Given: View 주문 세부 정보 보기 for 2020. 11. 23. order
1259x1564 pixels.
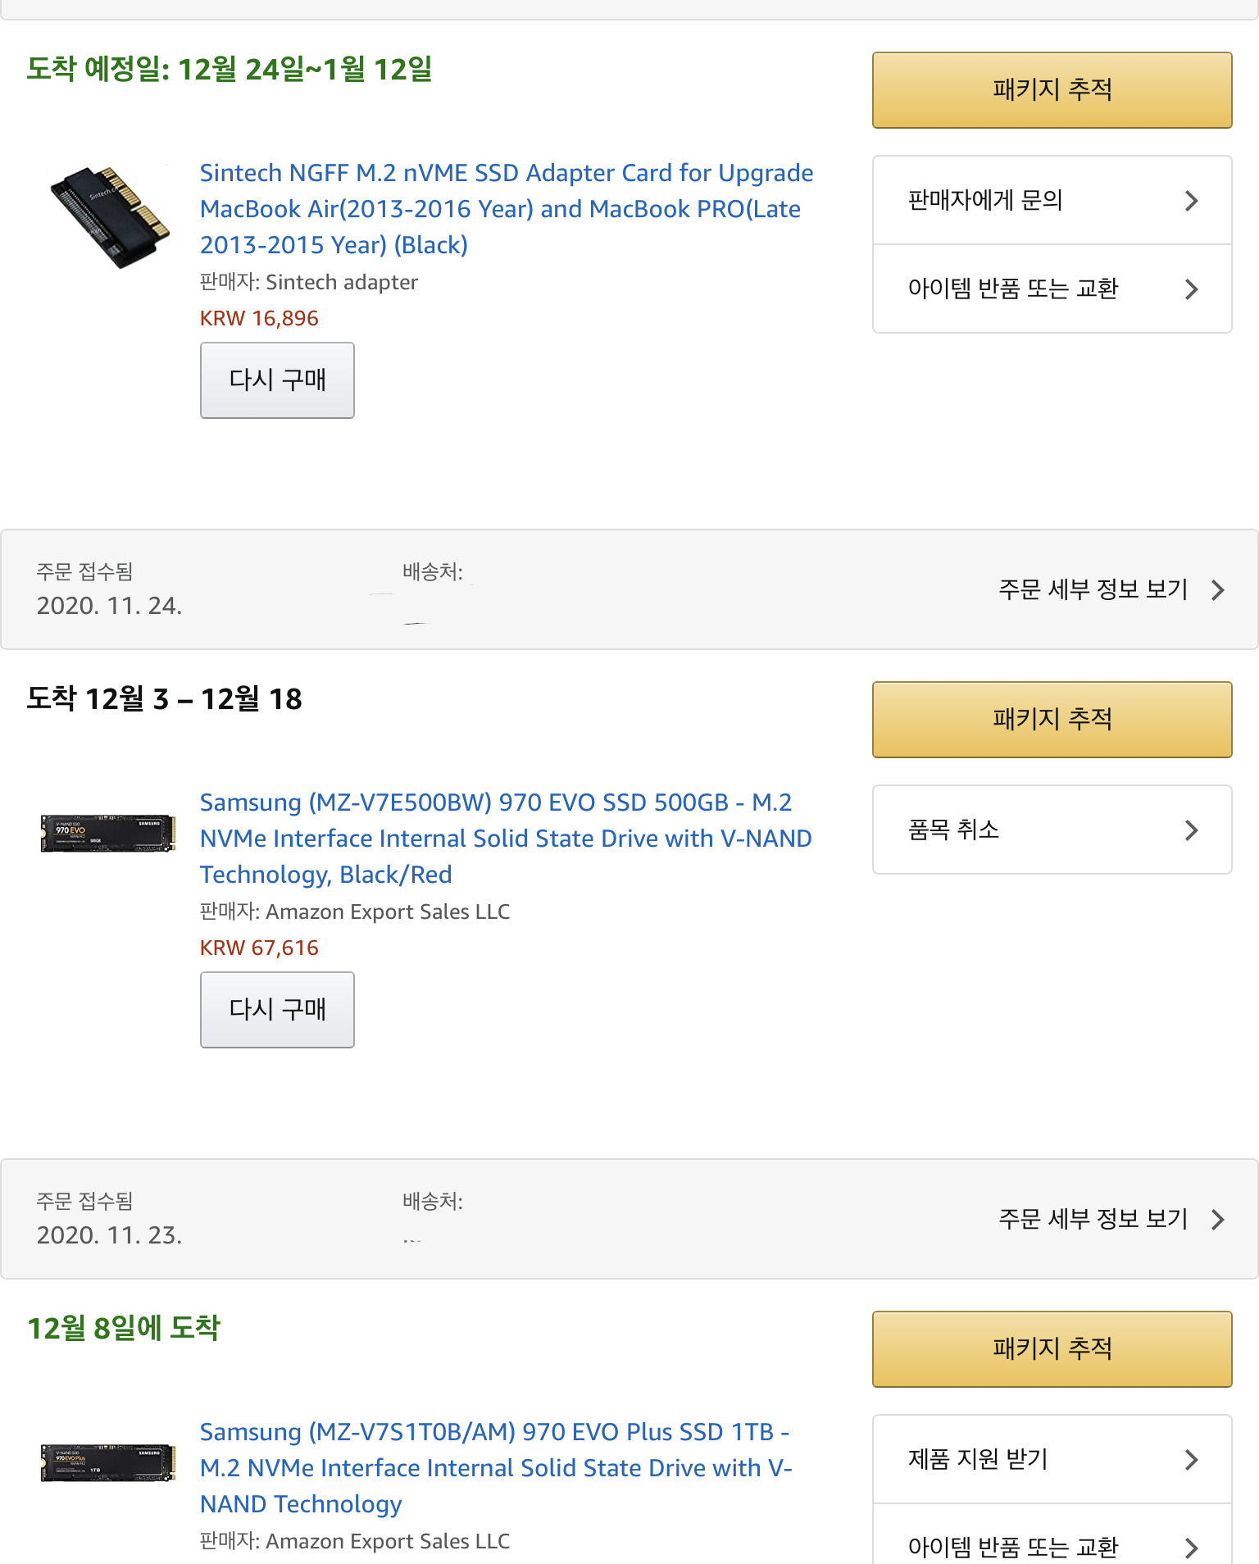Looking at the screenshot, I should click(x=1093, y=1219).
